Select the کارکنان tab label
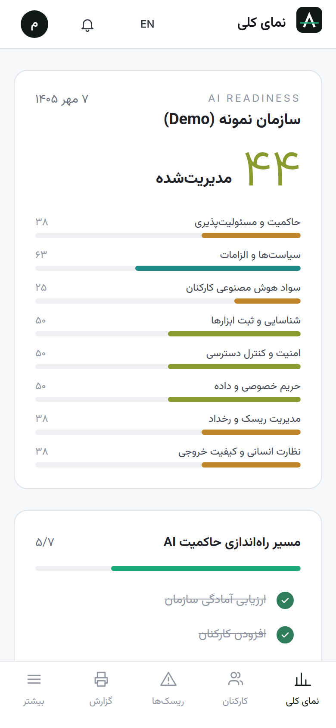The height and width of the screenshot is (728, 336). [x=235, y=701]
